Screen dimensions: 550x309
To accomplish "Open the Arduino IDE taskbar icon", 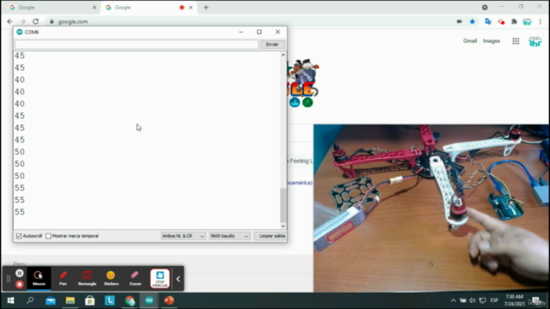I will coord(150,300).
